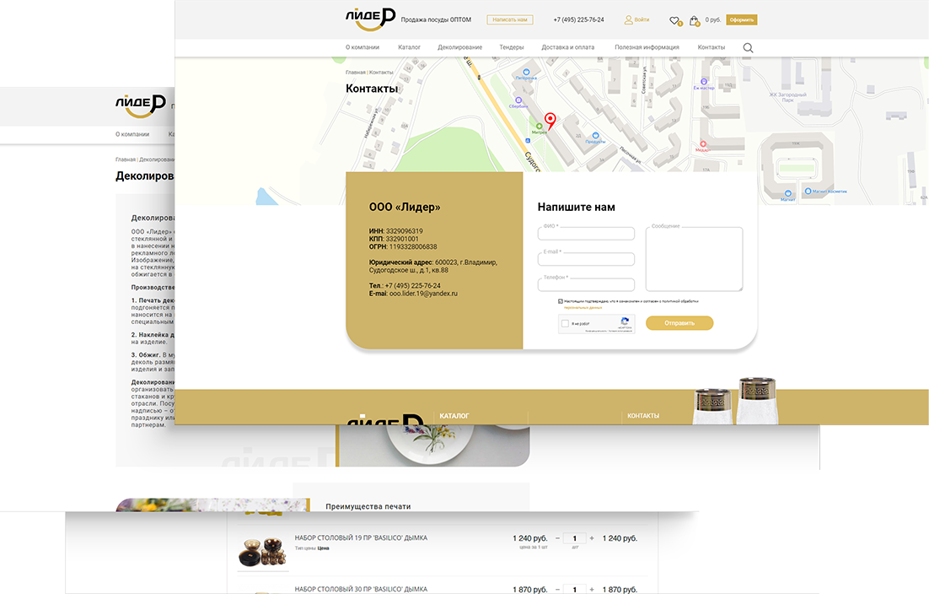This screenshot has width=929, height=594.
Task: Check the reCAPTCHA 'I'm not a robot' box
Action: pos(565,324)
